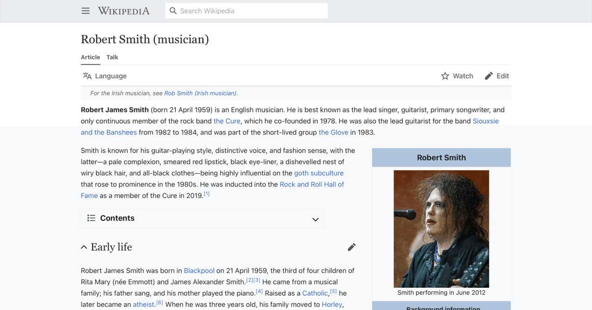Open the atheist link

143,304
